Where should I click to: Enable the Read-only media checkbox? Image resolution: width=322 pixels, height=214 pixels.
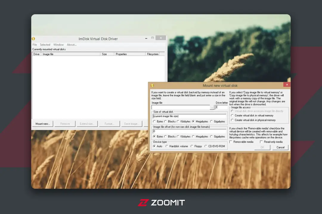261,142
